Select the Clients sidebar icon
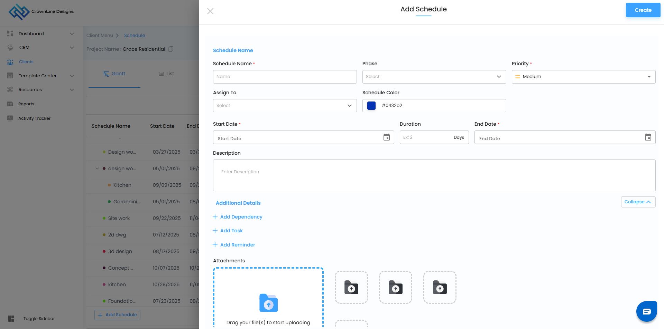Viewport: 664px width, 329px height. click(x=10, y=62)
